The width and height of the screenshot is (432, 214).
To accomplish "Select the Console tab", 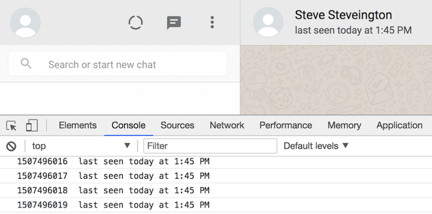I will tap(128, 125).
